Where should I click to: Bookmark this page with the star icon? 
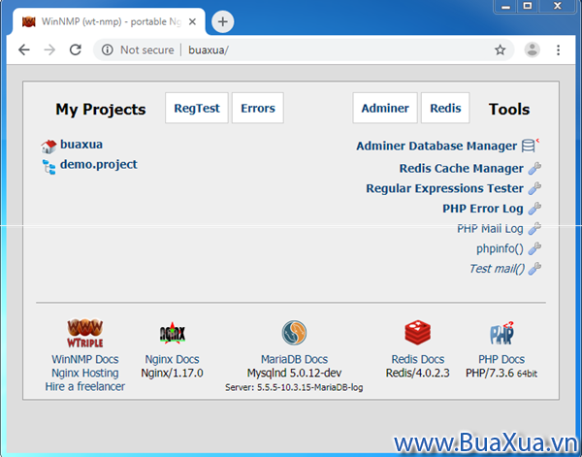click(500, 49)
